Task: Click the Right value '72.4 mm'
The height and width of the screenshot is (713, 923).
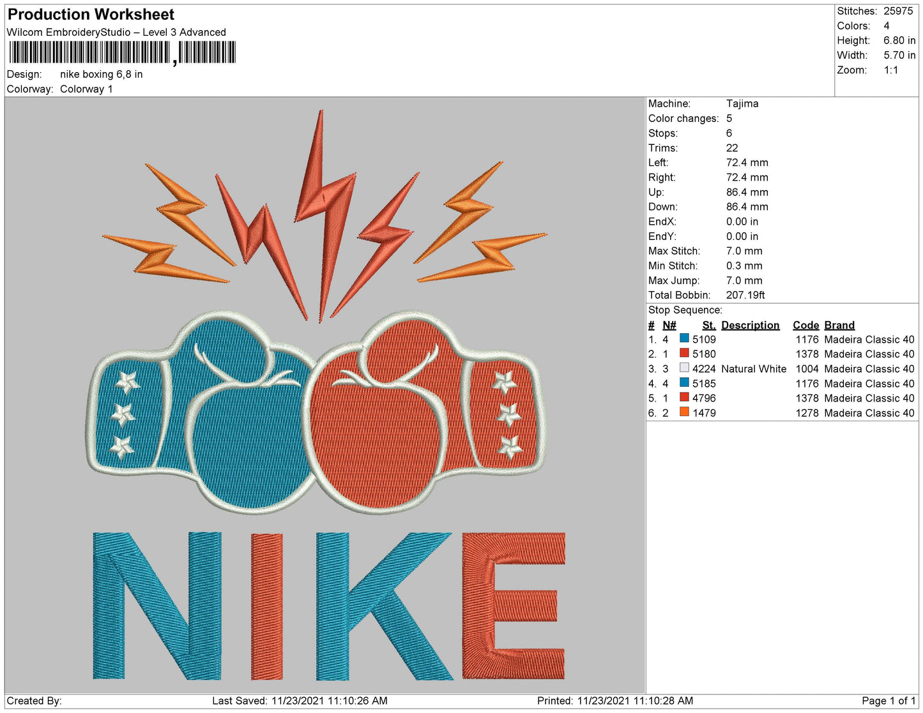Action: (747, 177)
